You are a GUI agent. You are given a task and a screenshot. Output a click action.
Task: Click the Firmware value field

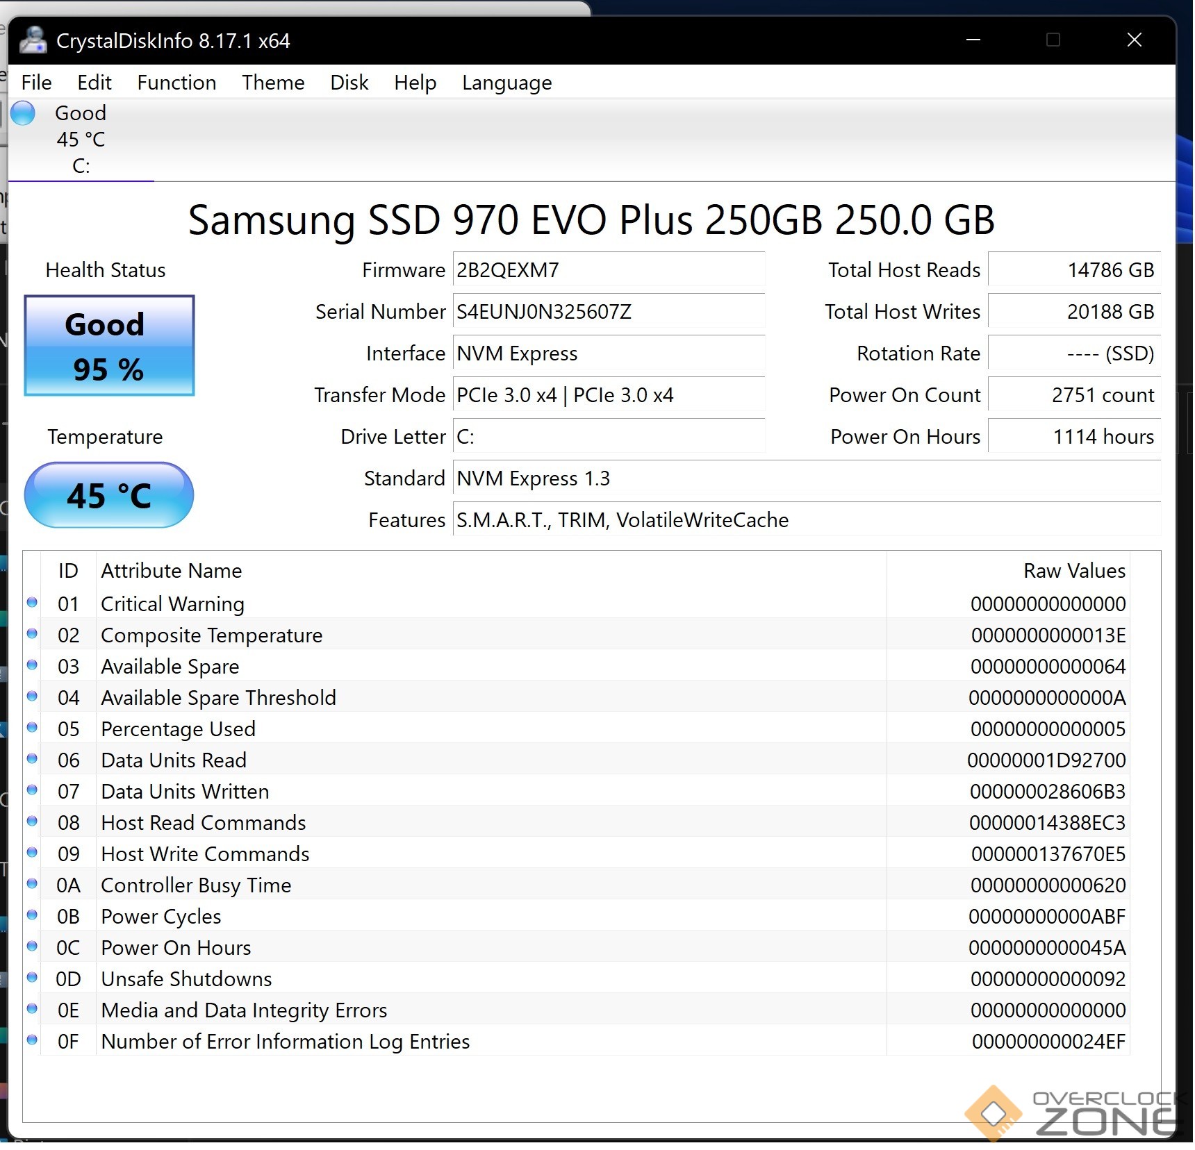(x=608, y=270)
